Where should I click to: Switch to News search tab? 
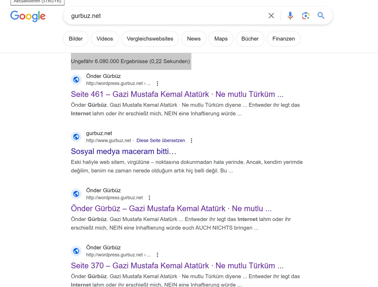click(x=194, y=39)
